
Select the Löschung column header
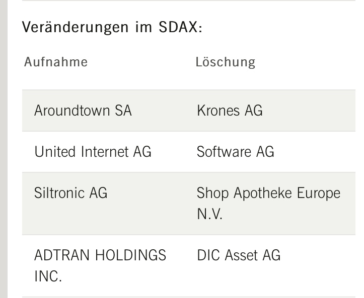point(225,62)
